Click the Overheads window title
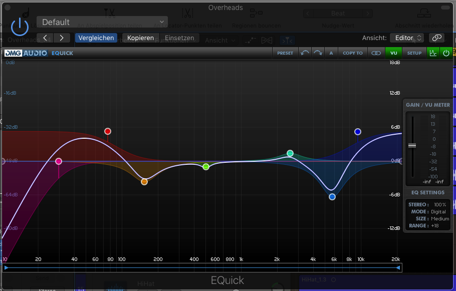The height and width of the screenshot is (291, 456). click(x=225, y=8)
